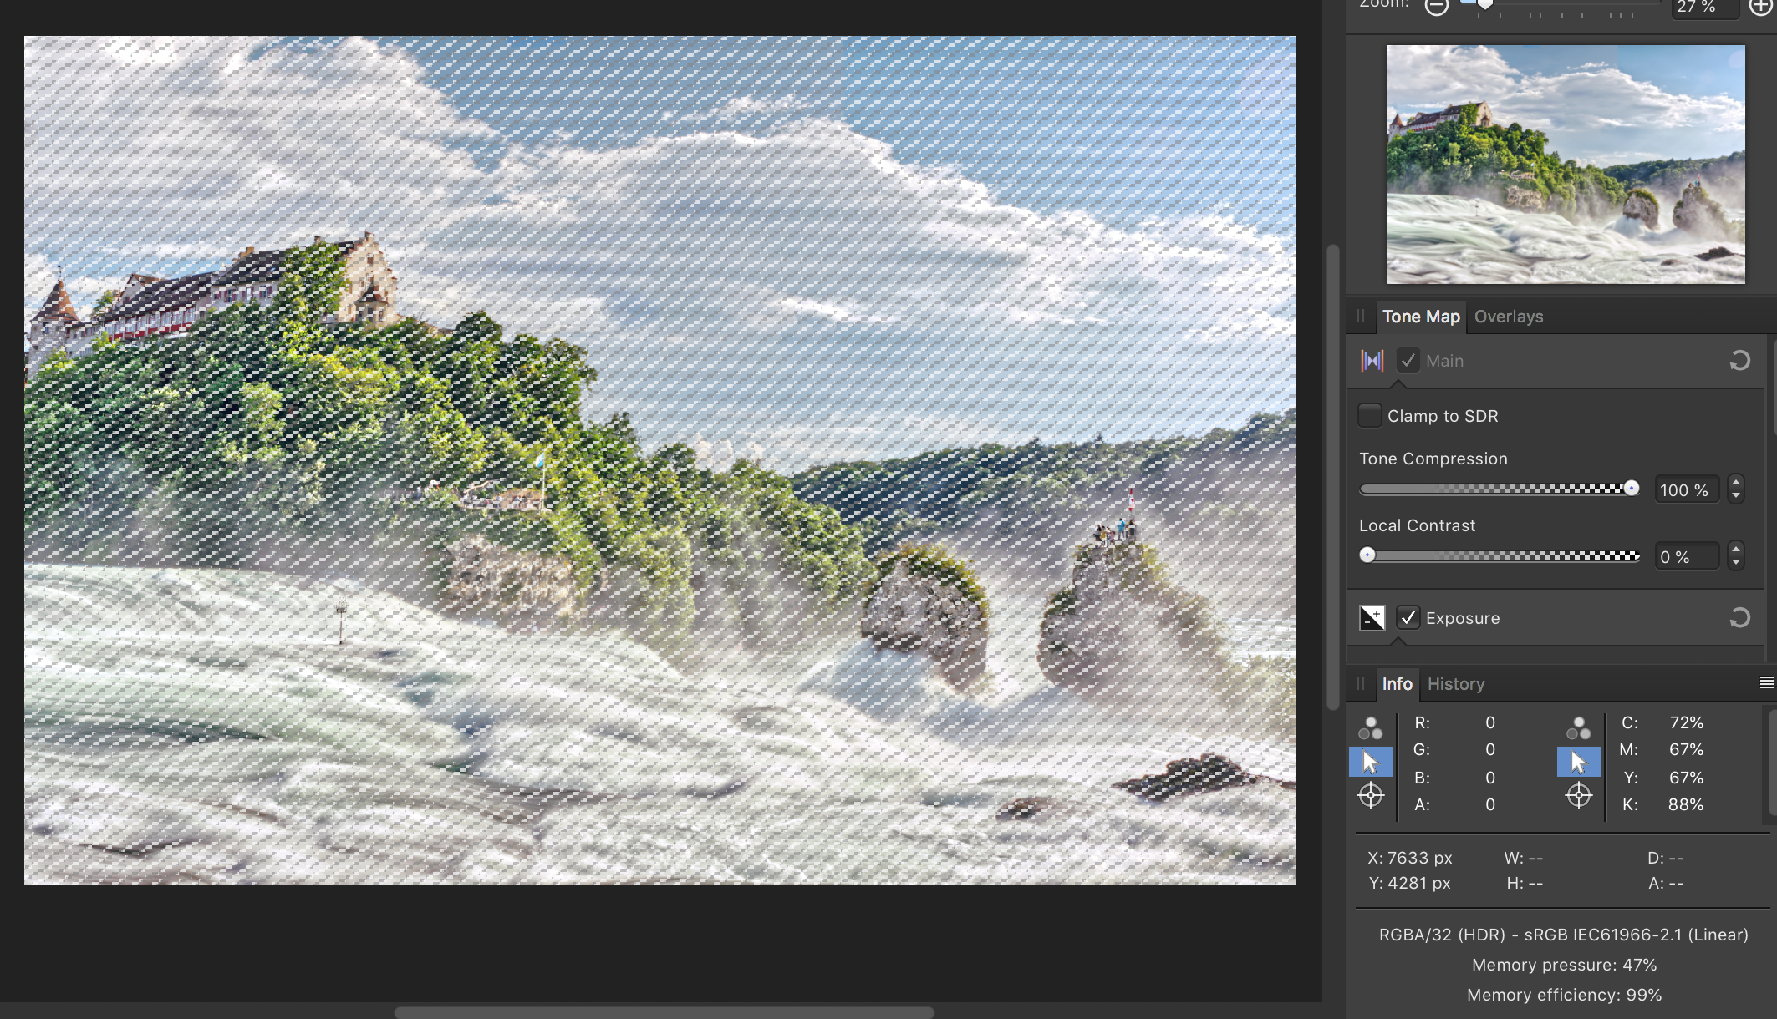Click the horizontal canvas scrollbar
The width and height of the screenshot is (1777, 1019).
664,1012
